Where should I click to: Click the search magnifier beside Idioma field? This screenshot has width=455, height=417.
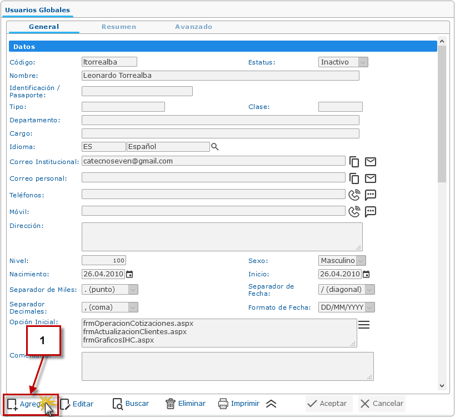pyautogui.click(x=215, y=147)
